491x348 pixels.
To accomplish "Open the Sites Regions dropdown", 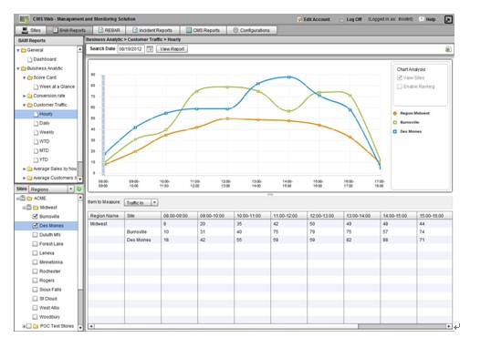I will [x=51, y=189].
